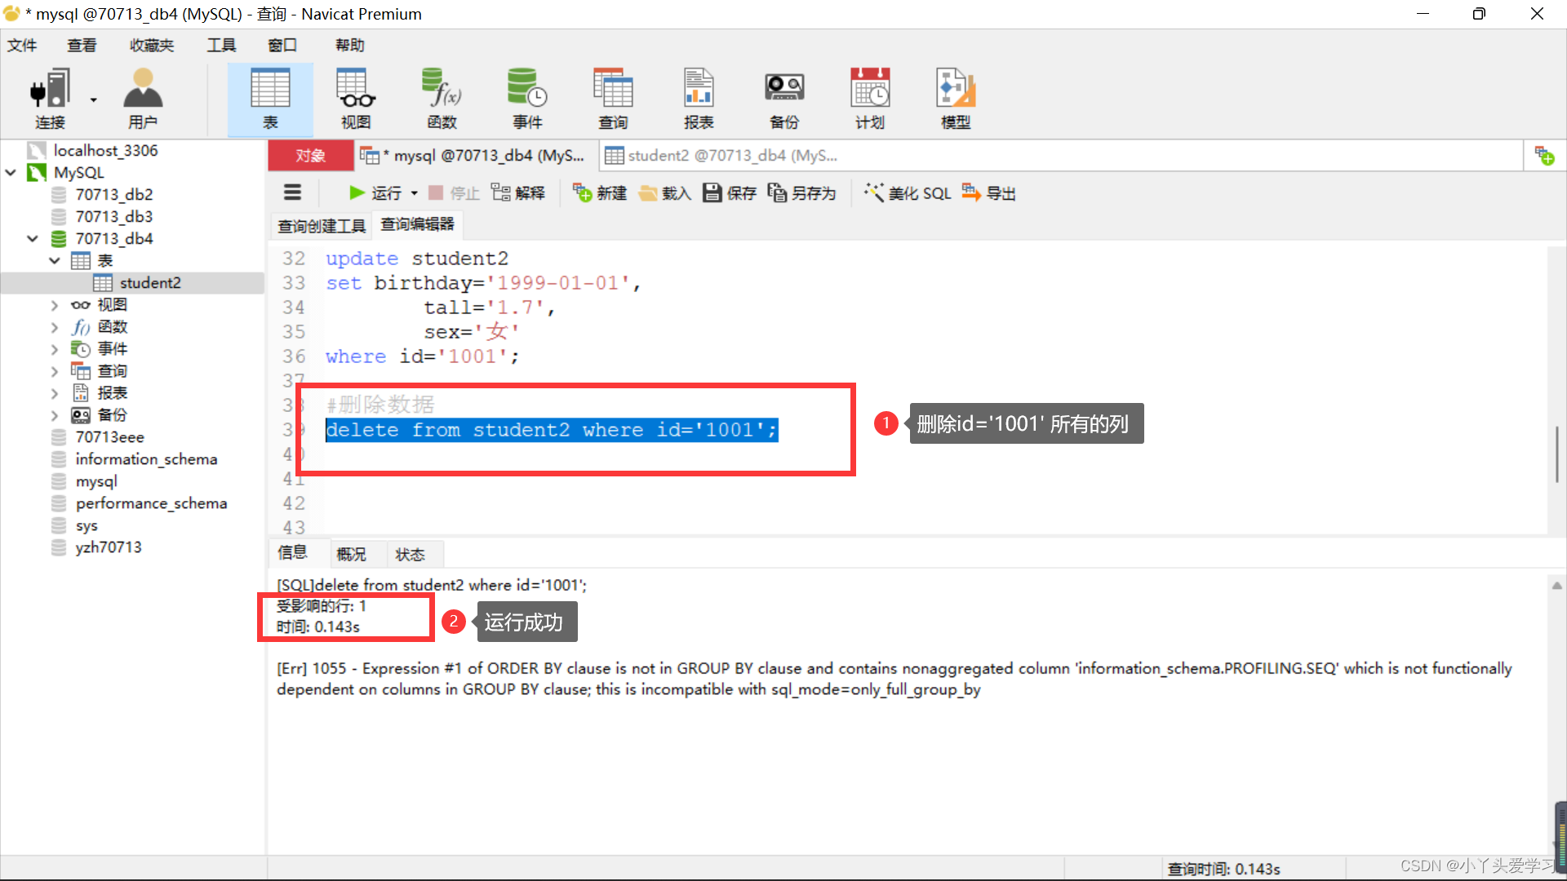Collapse the 表 tables node
Screen dimensions: 1567x881
tap(55, 260)
